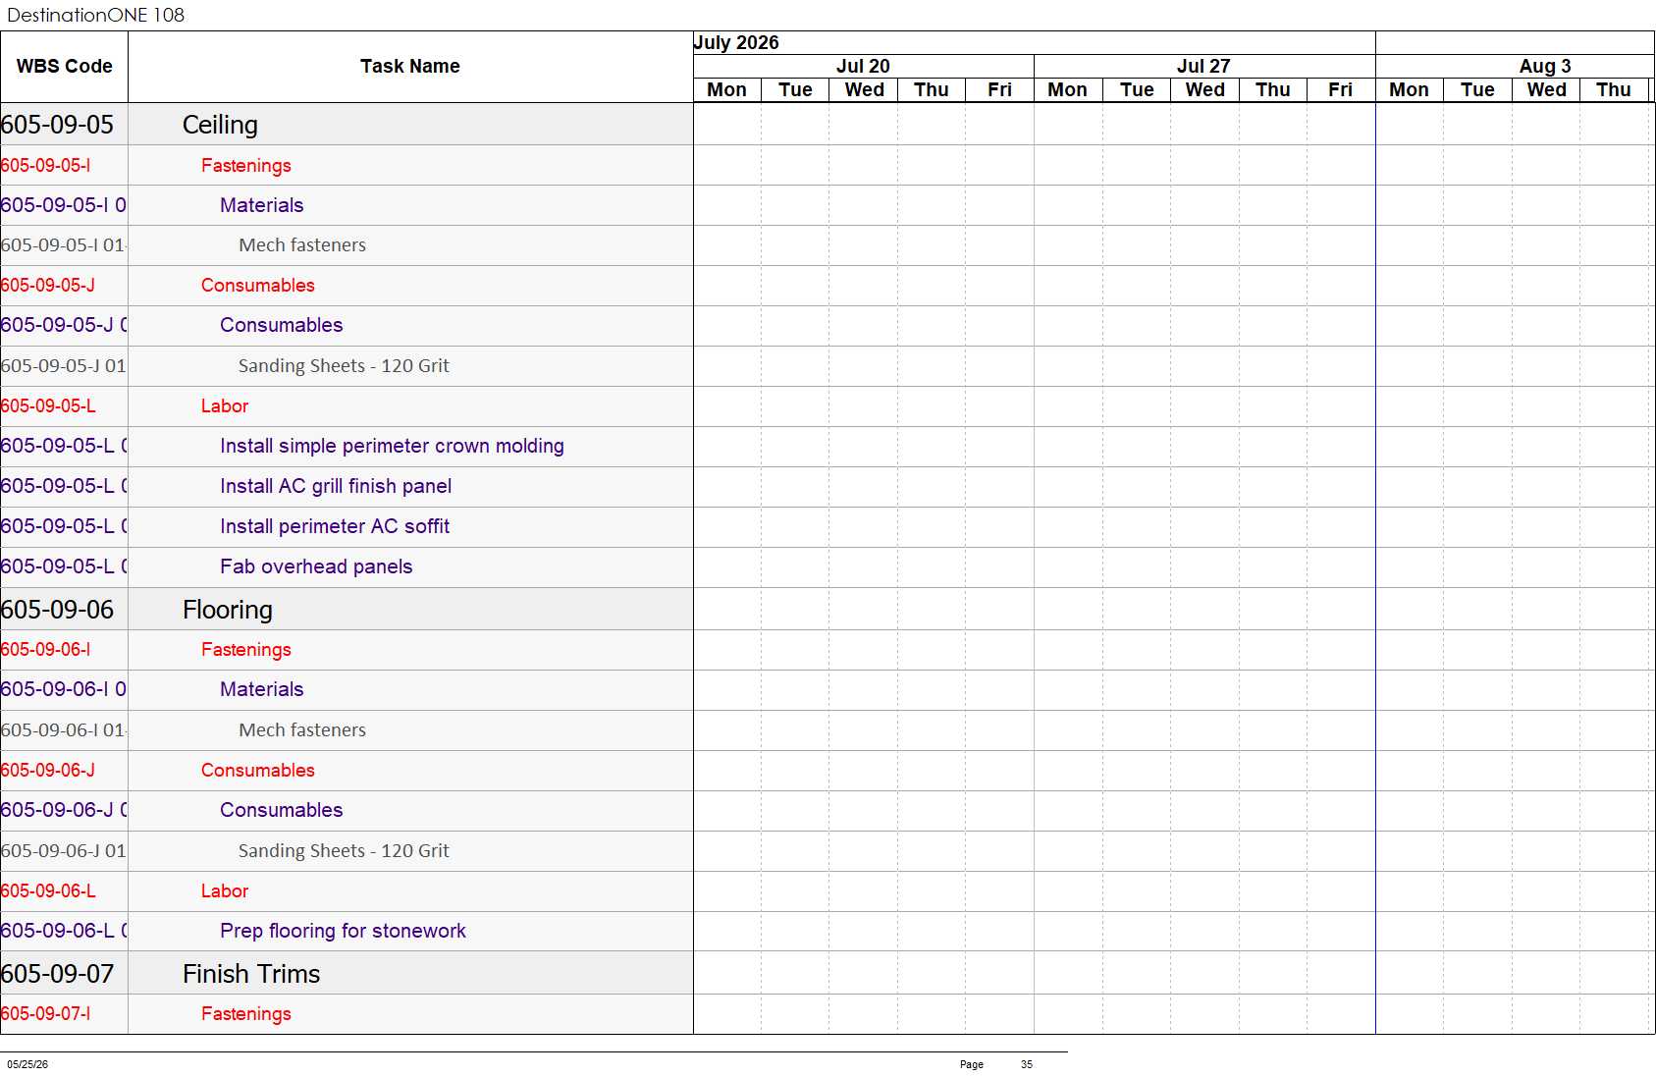
Task: Click the 05/25/26 footer date
Action: (27, 1064)
